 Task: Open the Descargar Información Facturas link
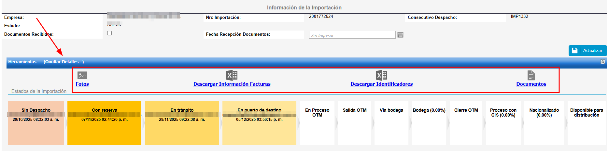(x=232, y=84)
